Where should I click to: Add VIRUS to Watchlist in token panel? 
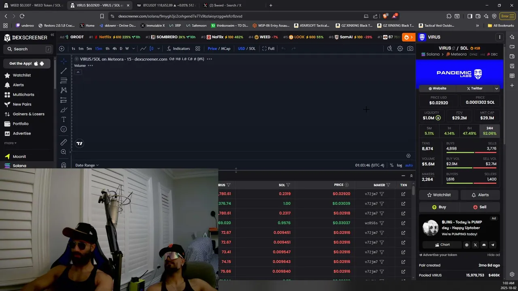[x=439, y=195]
